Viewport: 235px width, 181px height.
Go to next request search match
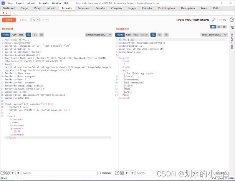pos(18,173)
